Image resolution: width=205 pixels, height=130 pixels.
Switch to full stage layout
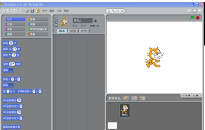point(194,11)
